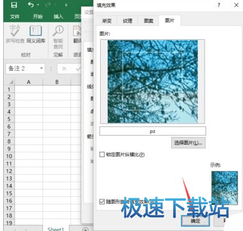243x231 pixels.
Task: Click the Redo arrow icon
Action: tap(48, 5)
